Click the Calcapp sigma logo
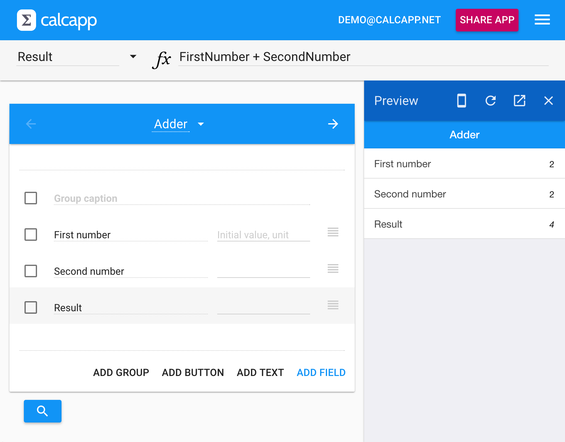This screenshot has width=565, height=442. (26, 20)
